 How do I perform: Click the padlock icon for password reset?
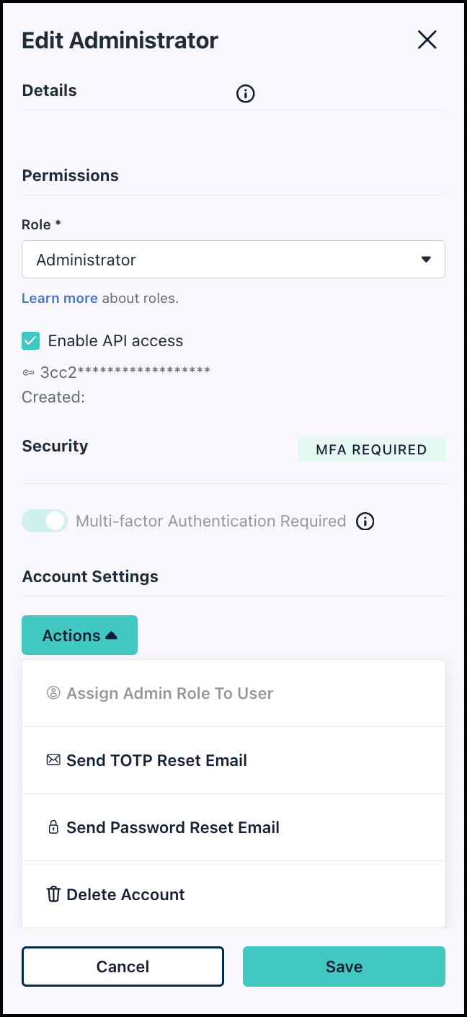point(53,827)
